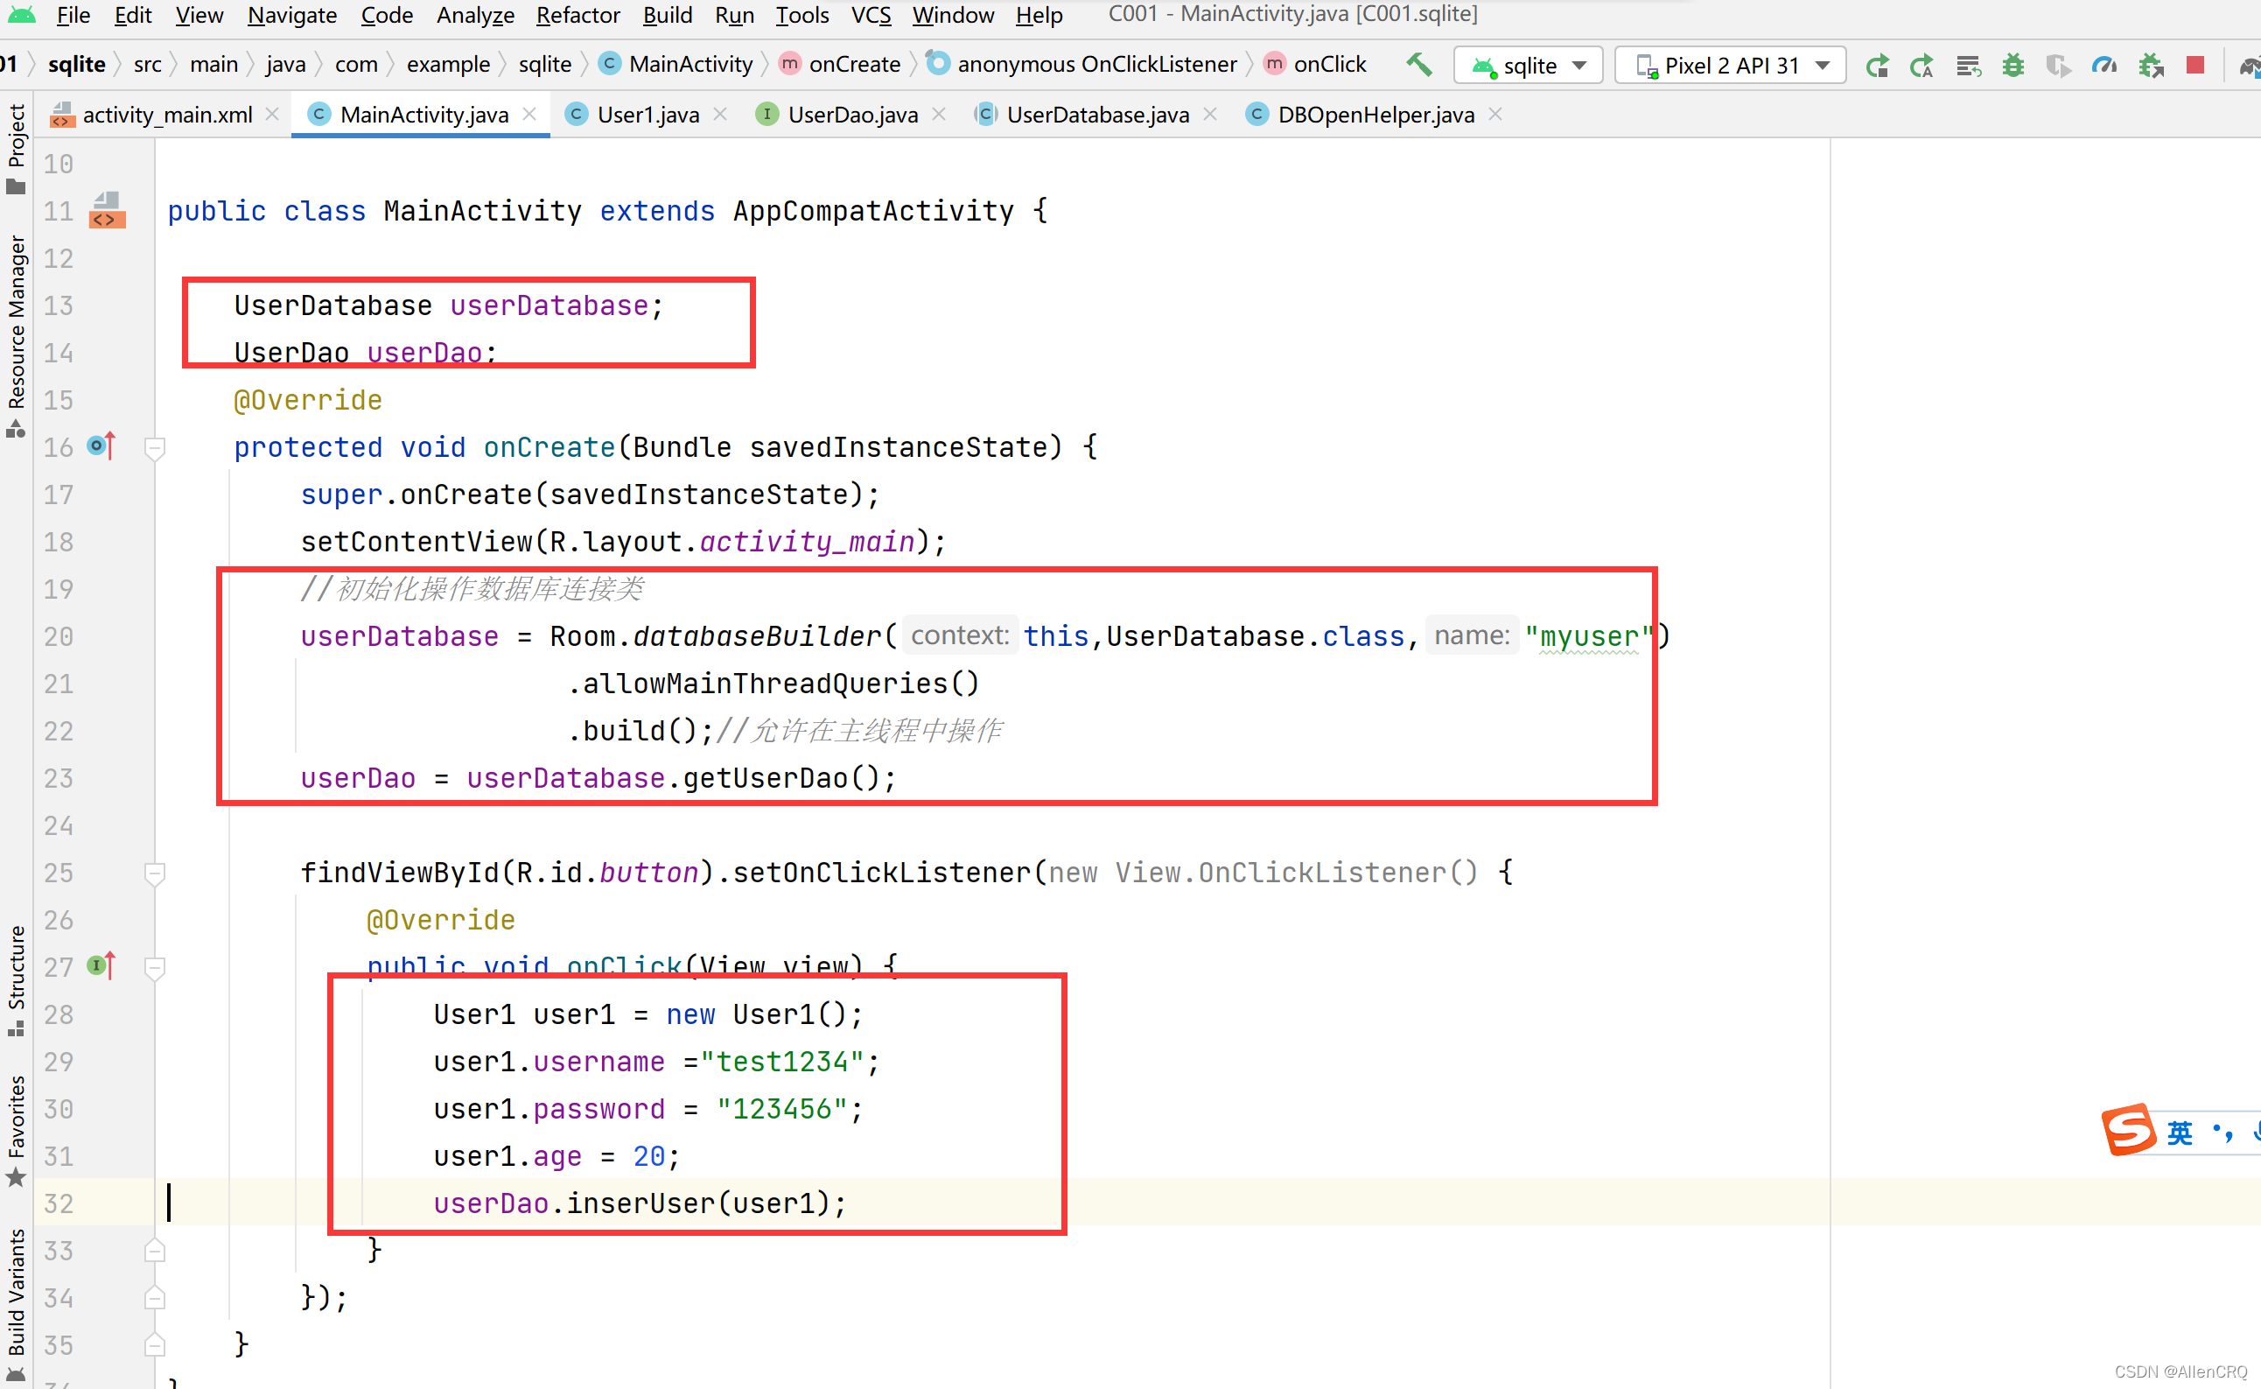The image size is (2261, 1389).
Task: Open the File menu
Action: click(x=73, y=15)
